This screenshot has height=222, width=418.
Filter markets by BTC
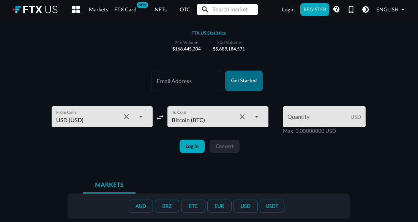click(193, 206)
